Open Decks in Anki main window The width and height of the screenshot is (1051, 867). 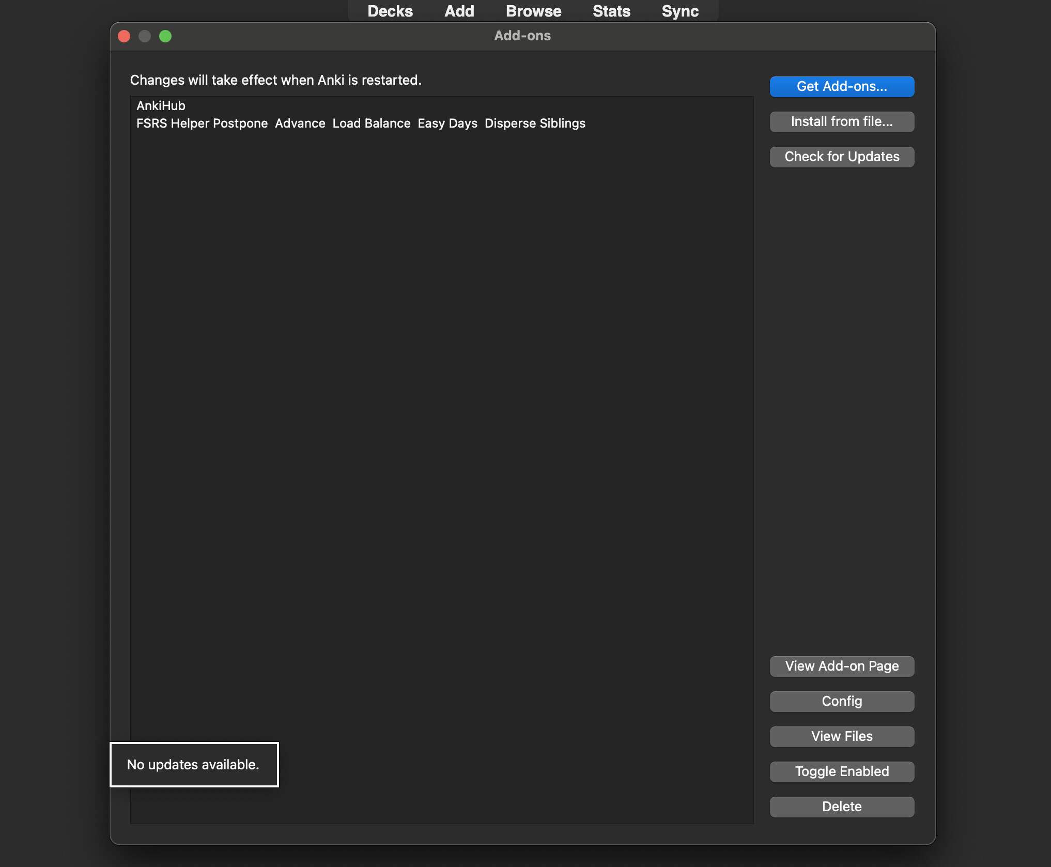pos(390,11)
